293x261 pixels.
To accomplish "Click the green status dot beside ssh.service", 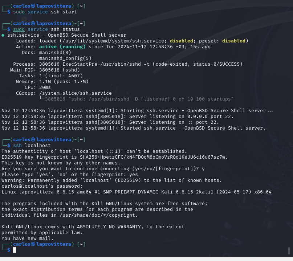I will click(3, 35).
